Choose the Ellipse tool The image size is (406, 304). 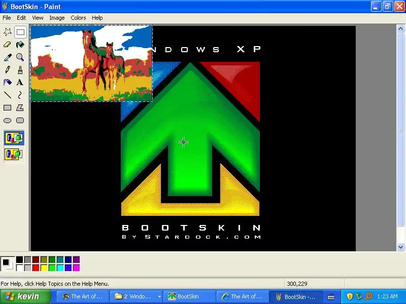[x=8, y=121]
